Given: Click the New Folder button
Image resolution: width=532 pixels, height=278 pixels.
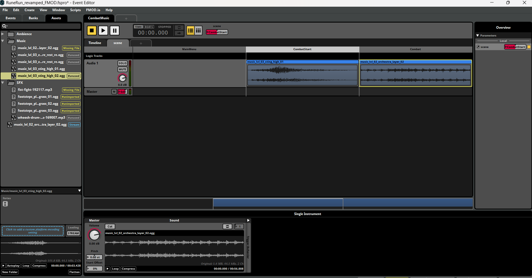Looking at the screenshot, I should click(10, 272).
